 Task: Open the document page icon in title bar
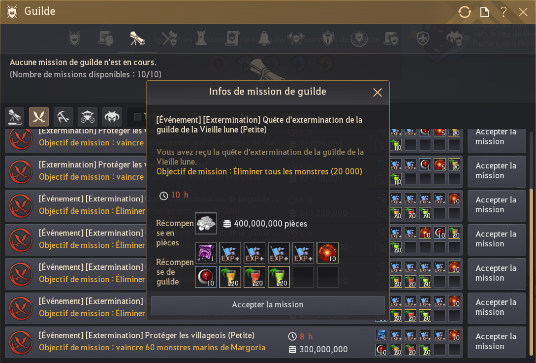coord(485,12)
